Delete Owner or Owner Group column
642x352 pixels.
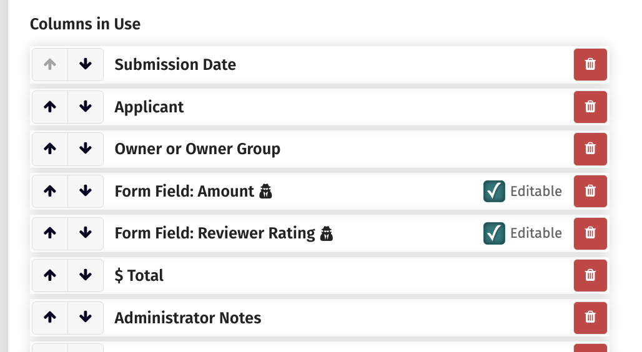tap(590, 149)
